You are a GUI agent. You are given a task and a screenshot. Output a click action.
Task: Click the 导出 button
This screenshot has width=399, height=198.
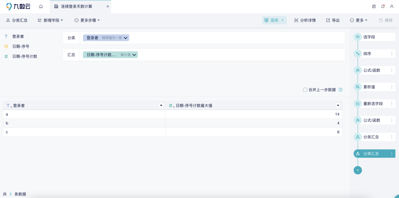coord(333,20)
